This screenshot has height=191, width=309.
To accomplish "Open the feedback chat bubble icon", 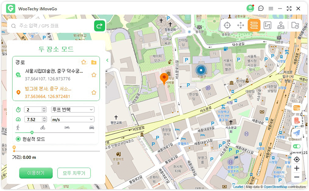I will coord(261,8).
